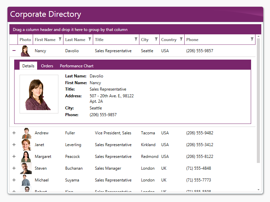
Task: Sort by the Phone column header
Action: (x=216, y=40)
